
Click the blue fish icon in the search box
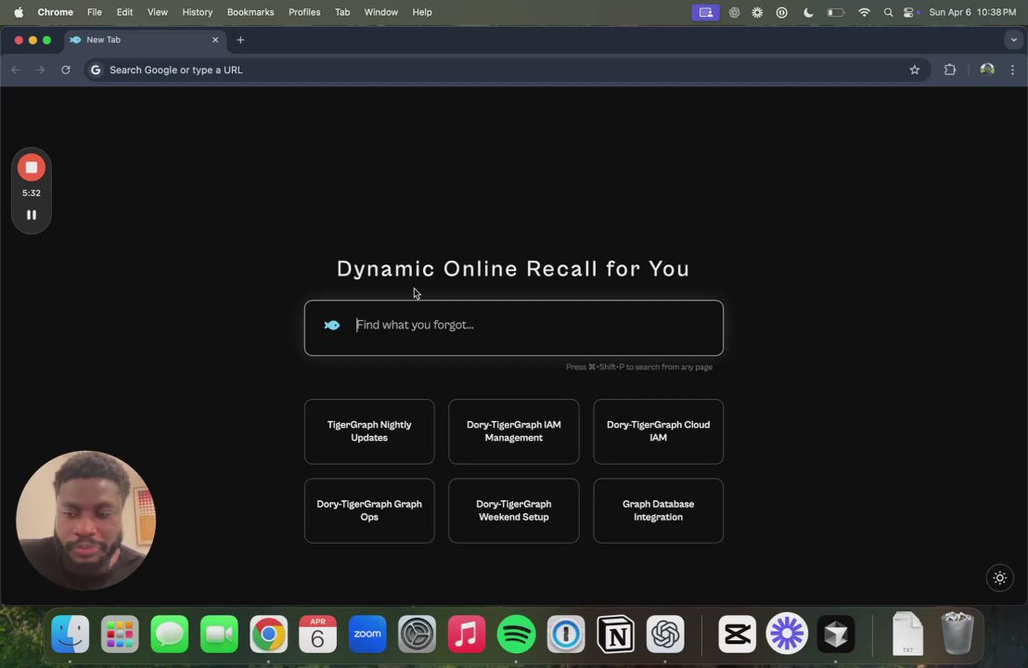[332, 325]
